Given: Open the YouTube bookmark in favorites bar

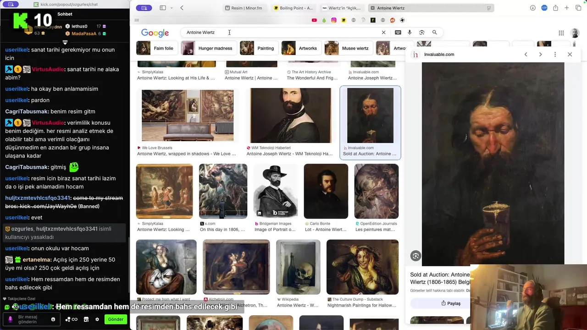Looking at the screenshot, I should (x=314, y=20).
